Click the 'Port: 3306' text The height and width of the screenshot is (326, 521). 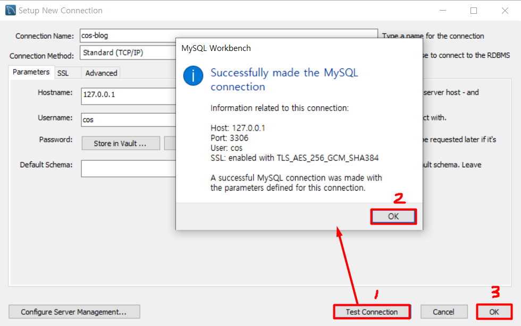click(x=229, y=138)
